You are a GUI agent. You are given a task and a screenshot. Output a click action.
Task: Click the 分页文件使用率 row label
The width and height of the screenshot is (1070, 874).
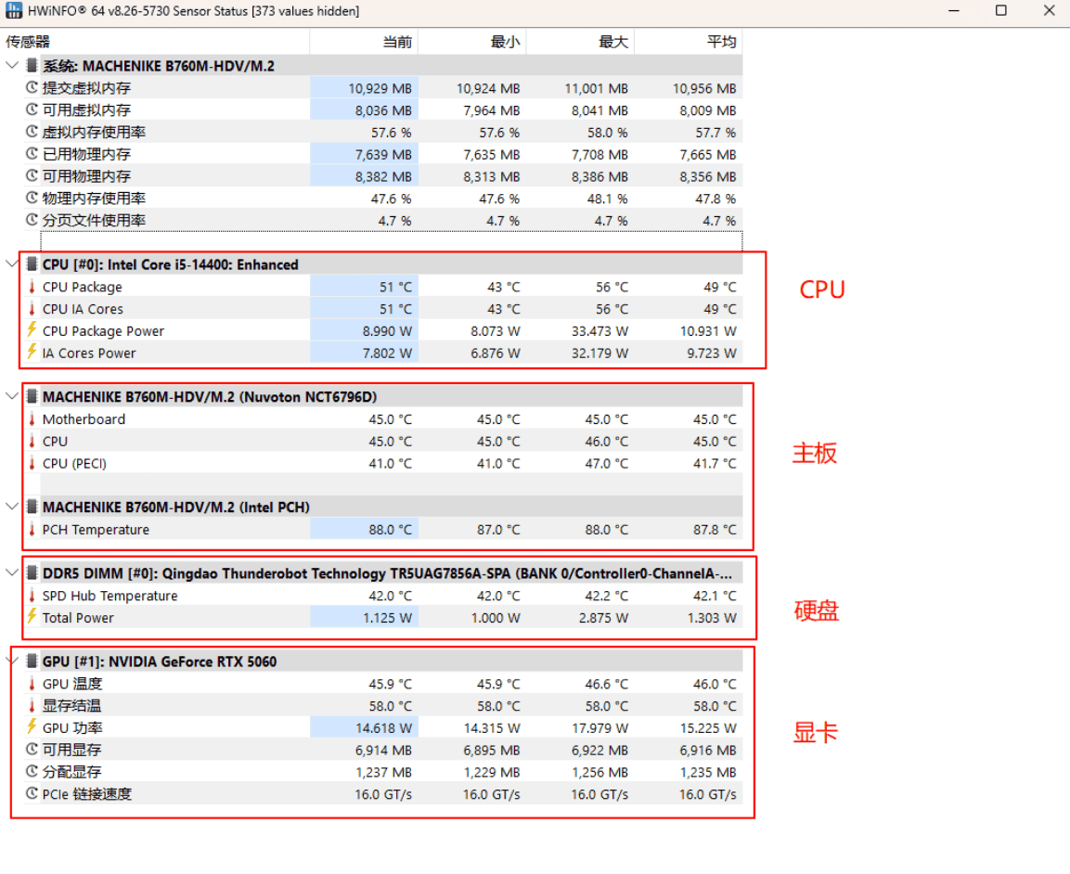94,221
